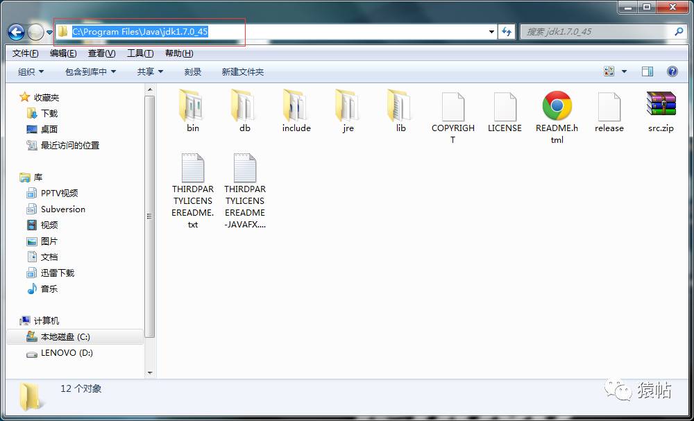
Task: Click the Forward navigation arrow
Action: pos(35,32)
